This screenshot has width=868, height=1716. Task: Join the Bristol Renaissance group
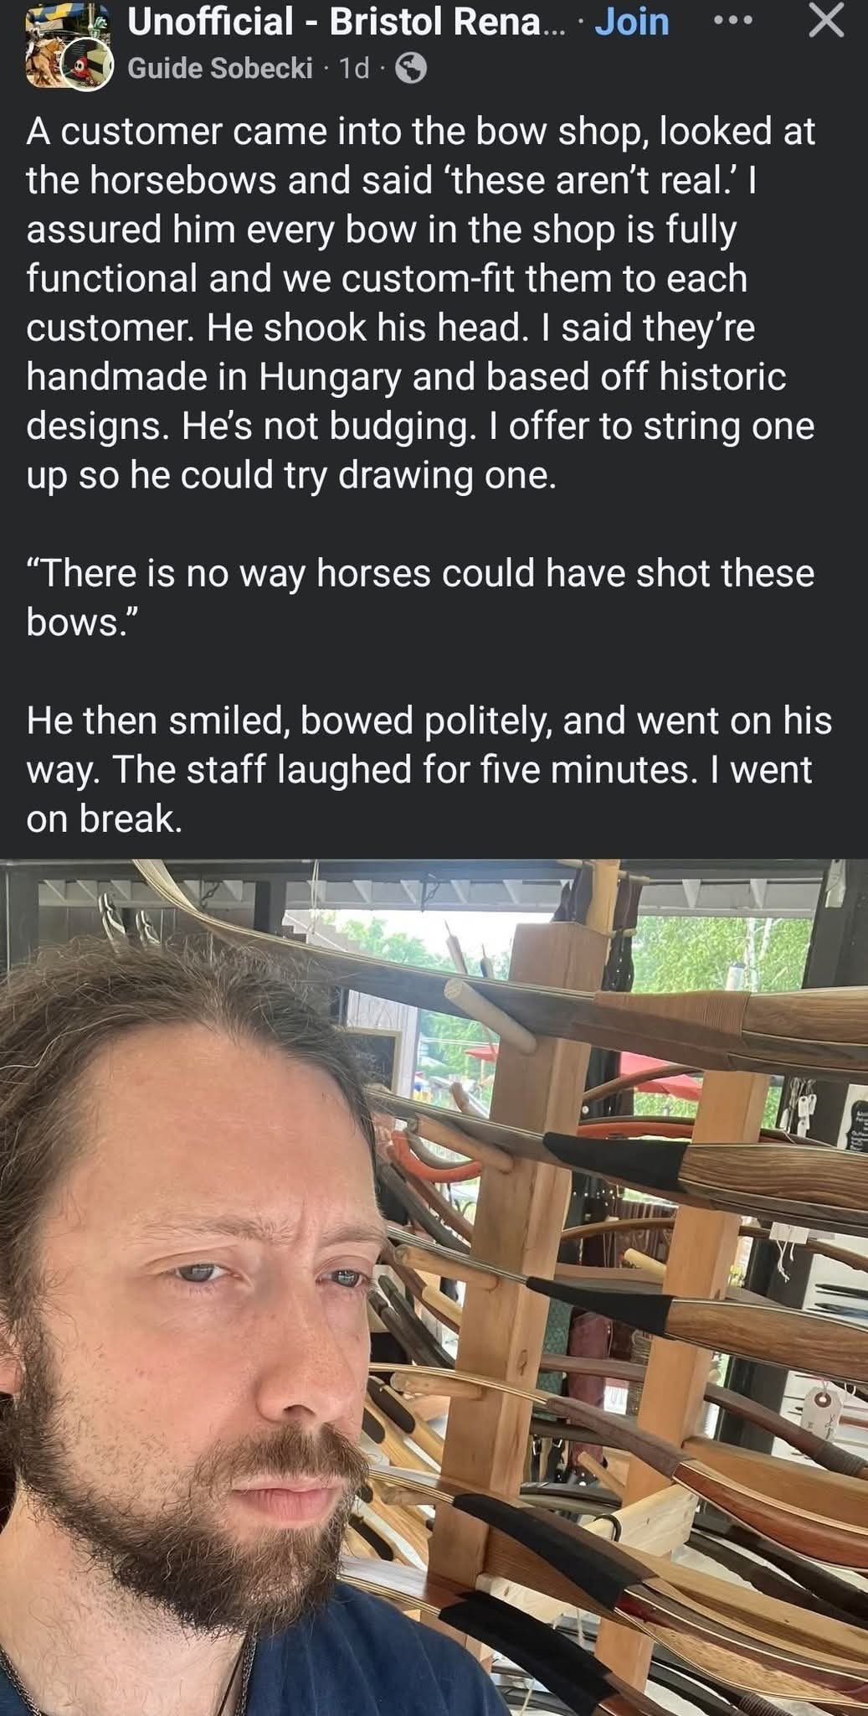(x=632, y=21)
